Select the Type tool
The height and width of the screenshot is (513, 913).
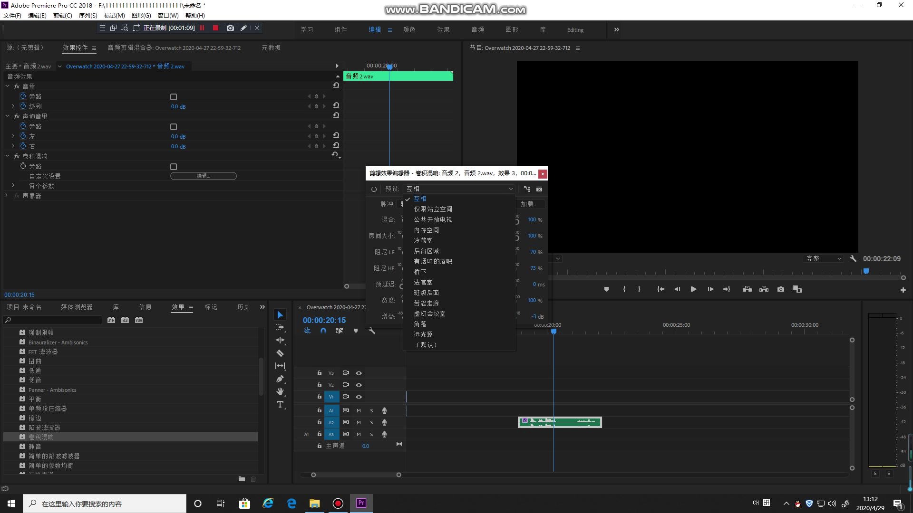[280, 405]
